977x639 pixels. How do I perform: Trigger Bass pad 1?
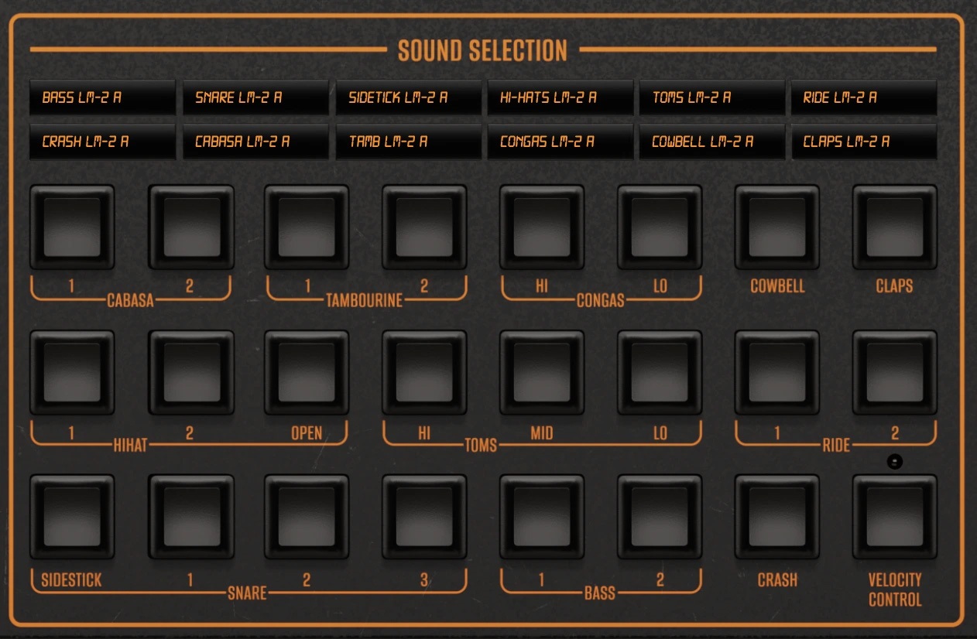click(x=541, y=516)
